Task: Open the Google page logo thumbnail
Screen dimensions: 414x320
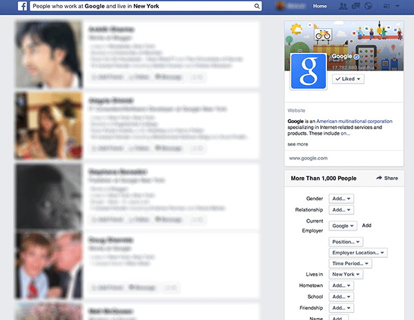Action: 308,71
